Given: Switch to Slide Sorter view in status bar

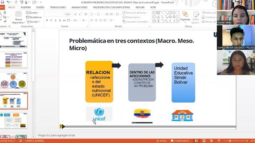Looking at the screenshot, I should 204,141.
